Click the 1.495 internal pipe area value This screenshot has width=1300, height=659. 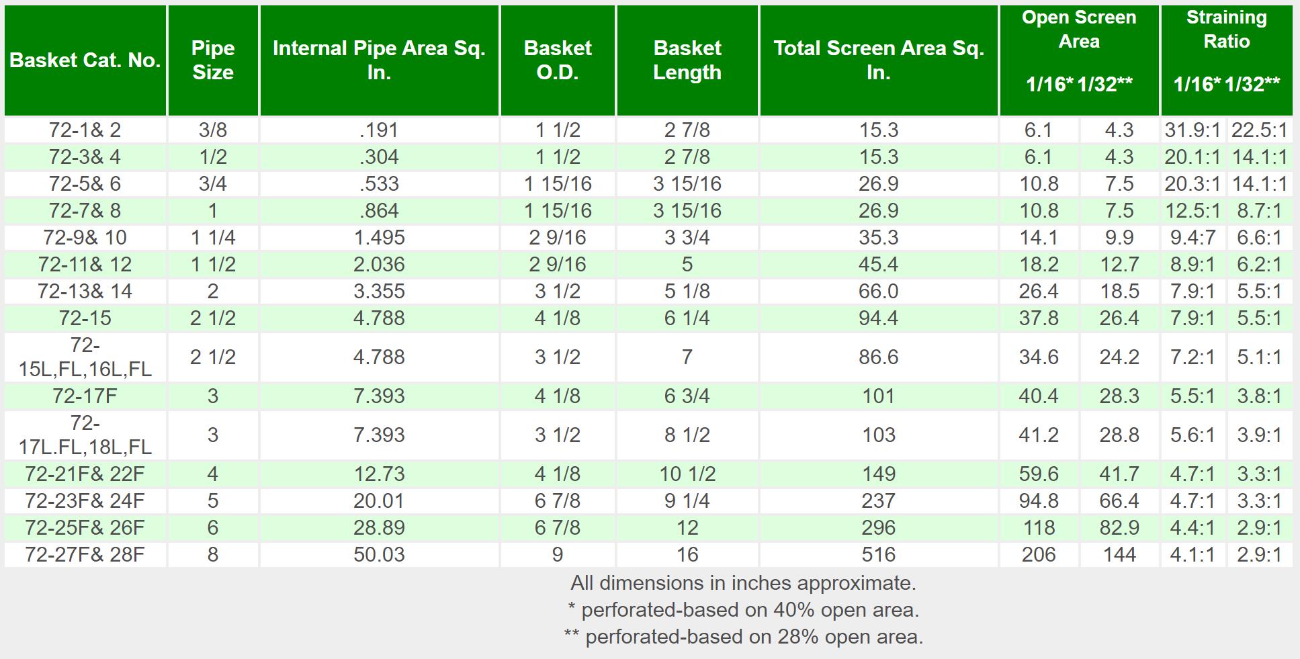coord(379,237)
